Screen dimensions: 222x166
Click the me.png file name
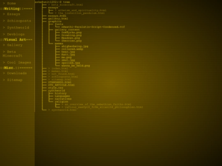point(67,57)
